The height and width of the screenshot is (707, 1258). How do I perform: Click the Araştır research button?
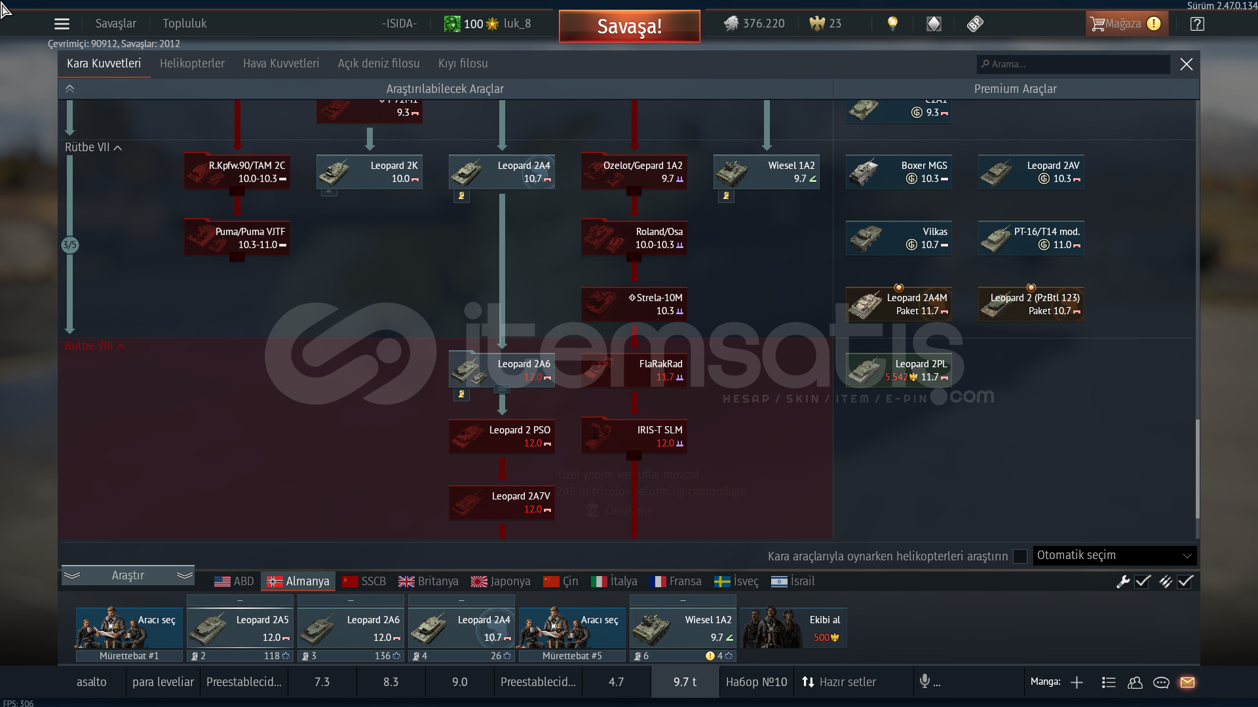128,575
